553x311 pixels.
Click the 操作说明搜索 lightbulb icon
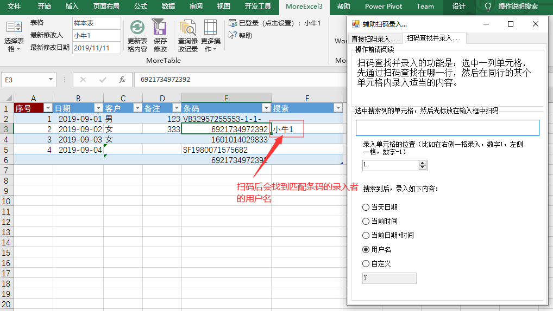[x=488, y=7]
